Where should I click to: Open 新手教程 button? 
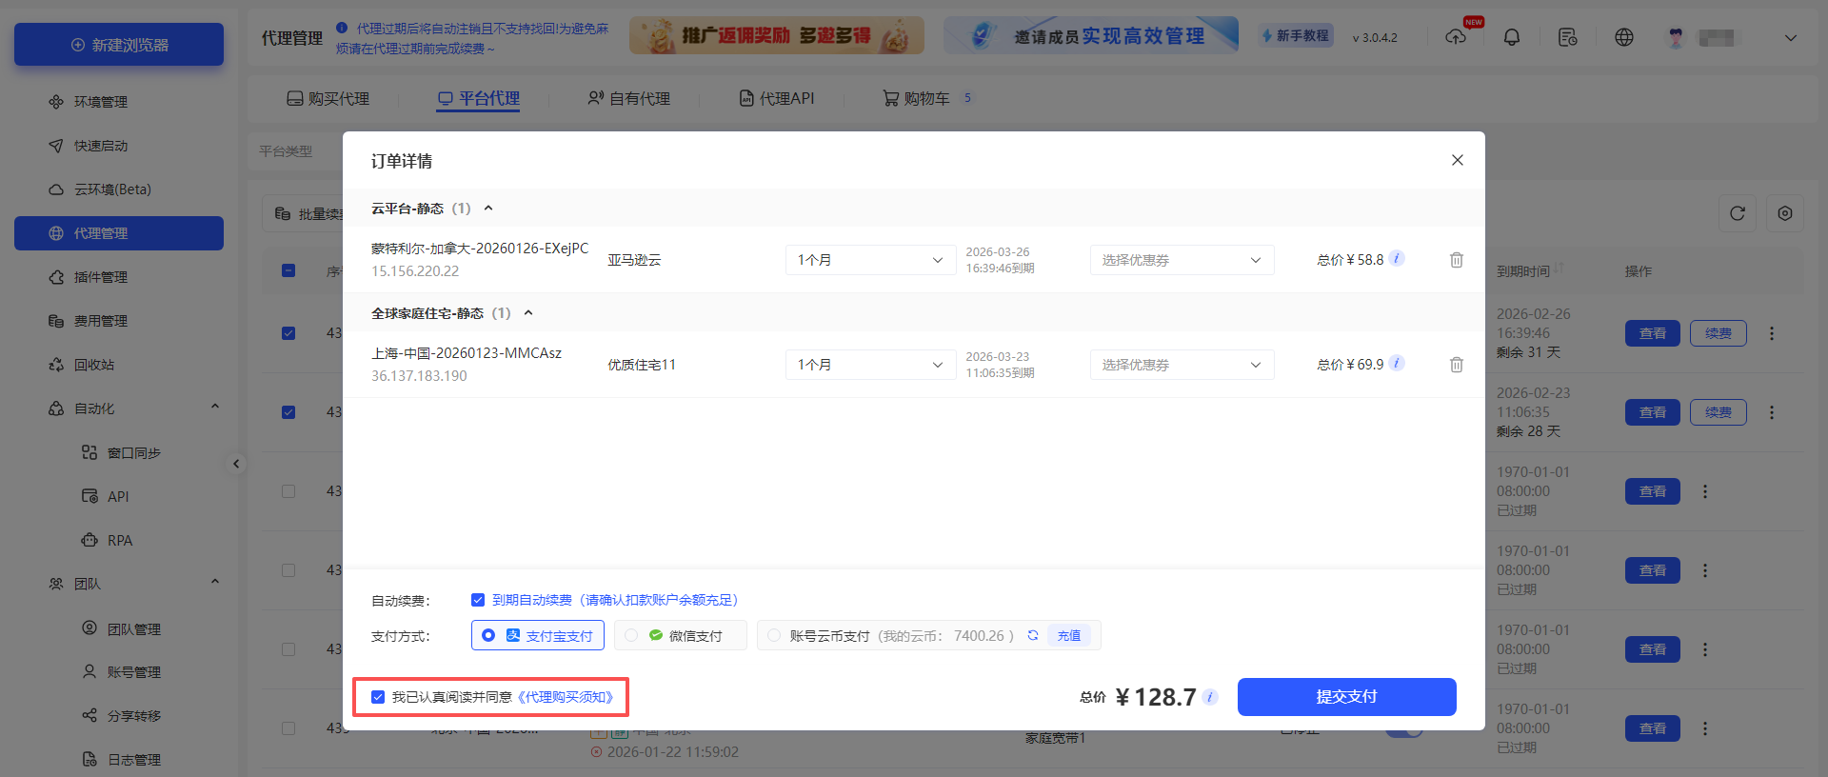click(x=1296, y=36)
